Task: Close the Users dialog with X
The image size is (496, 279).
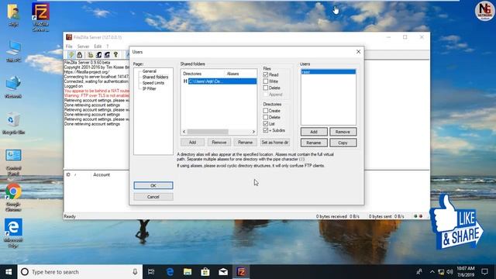Action: 358,52
